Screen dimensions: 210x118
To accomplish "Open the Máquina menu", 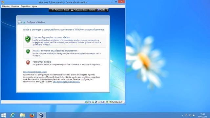I will [6, 6].
